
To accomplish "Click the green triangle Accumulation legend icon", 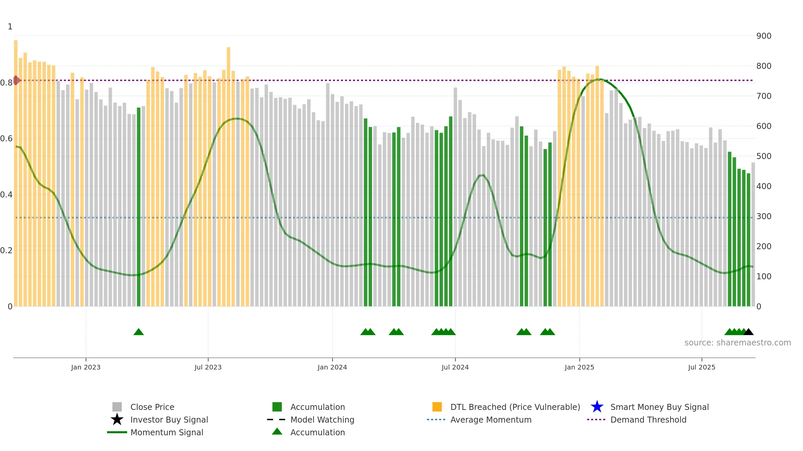I will 277,432.
